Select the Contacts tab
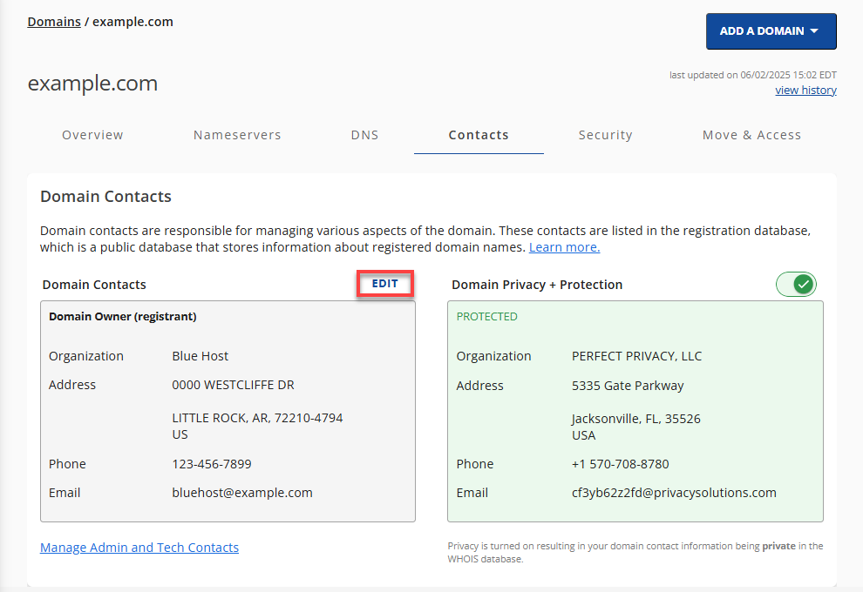Viewport: 863px width, 592px height. click(x=478, y=135)
